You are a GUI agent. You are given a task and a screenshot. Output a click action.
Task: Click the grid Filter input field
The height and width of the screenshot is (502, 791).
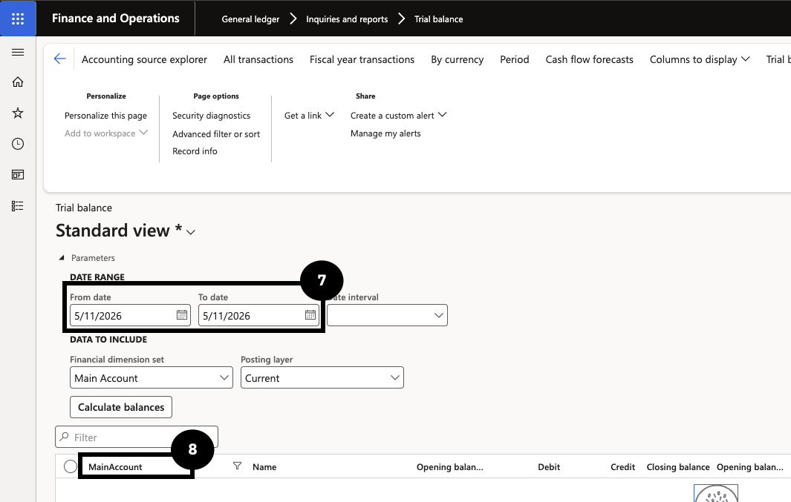tap(136, 437)
